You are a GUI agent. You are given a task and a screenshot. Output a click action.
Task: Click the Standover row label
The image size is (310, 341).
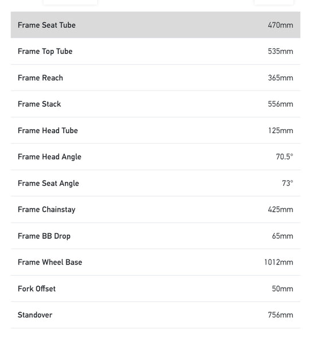(35, 315)
